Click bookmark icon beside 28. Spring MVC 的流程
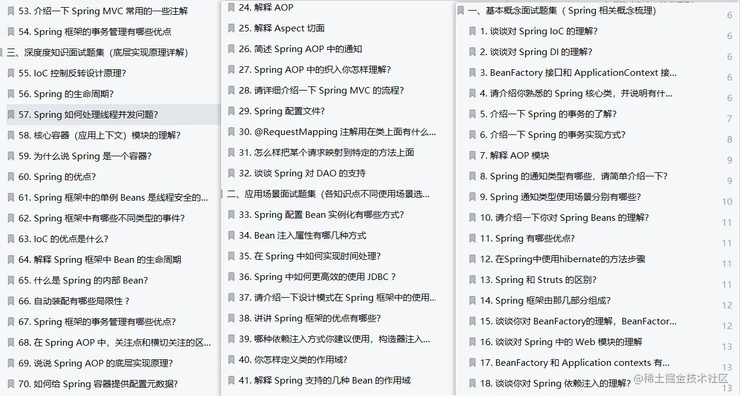740x396 pixels. [231, 91]
